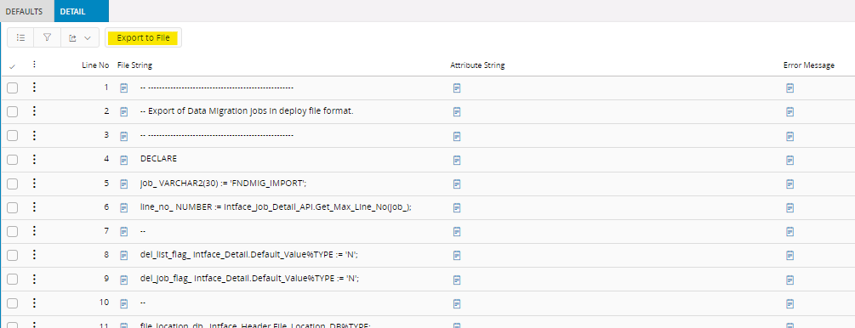Switch to the DEFAULTS tab
This screenshot has width=855, height=328.
click(x=24, y=11)
